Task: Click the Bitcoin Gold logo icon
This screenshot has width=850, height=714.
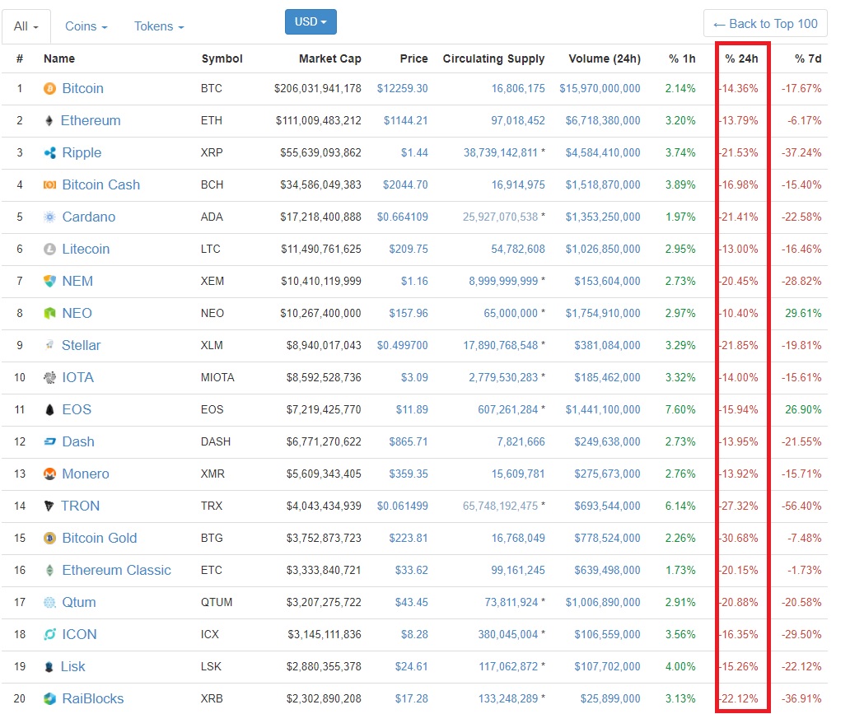Action: (x=49, y=538)
